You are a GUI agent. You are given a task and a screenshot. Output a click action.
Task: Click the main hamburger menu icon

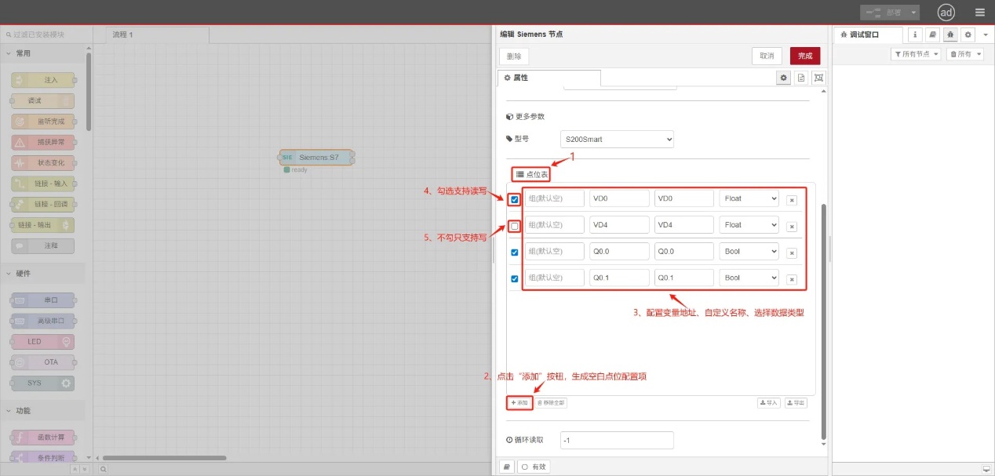(x=979, y=13)
